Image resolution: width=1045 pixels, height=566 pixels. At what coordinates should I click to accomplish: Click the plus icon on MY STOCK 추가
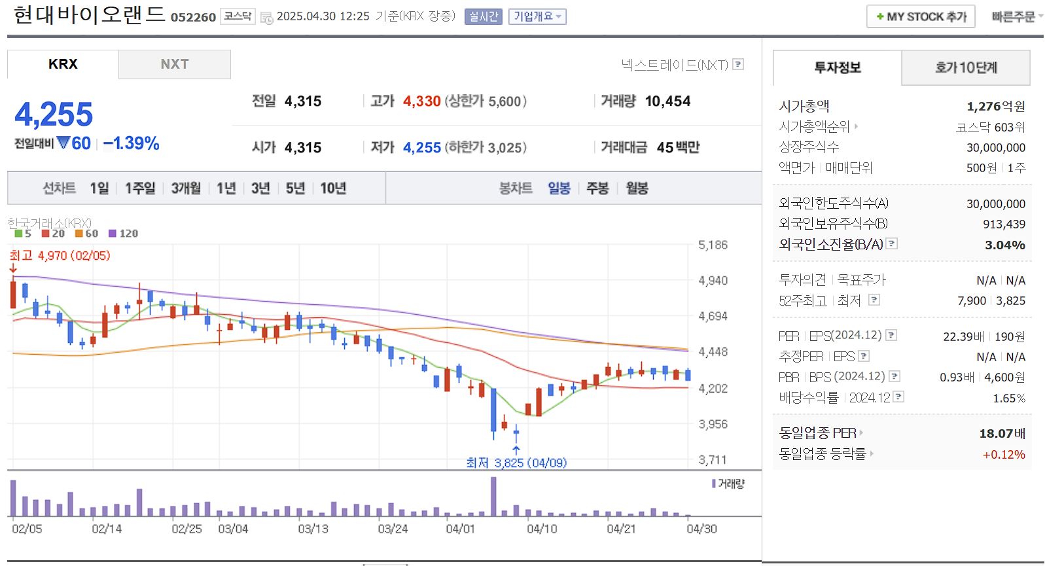pyautogui.click(x=880, y=16)
